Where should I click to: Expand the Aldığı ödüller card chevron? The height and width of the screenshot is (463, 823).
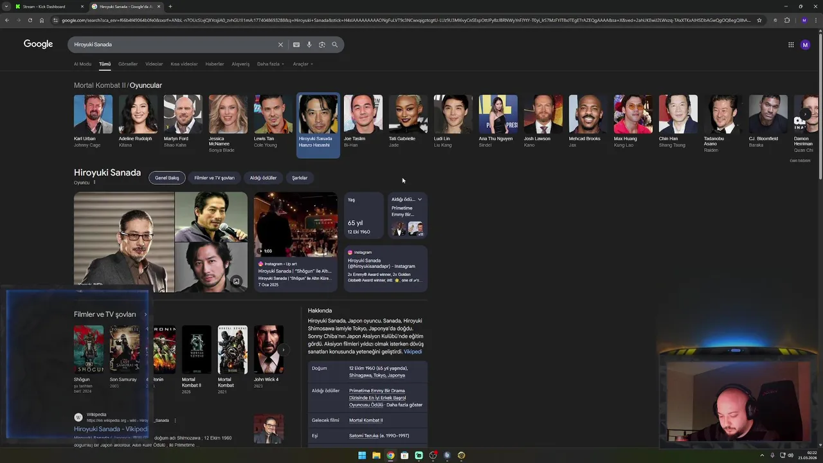pyautogui.click(x=419, y=199)
